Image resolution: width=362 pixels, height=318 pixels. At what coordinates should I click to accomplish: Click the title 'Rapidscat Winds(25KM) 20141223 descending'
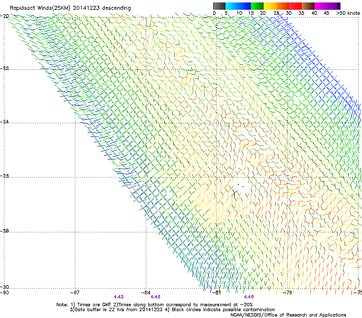(x=70, y=8)
